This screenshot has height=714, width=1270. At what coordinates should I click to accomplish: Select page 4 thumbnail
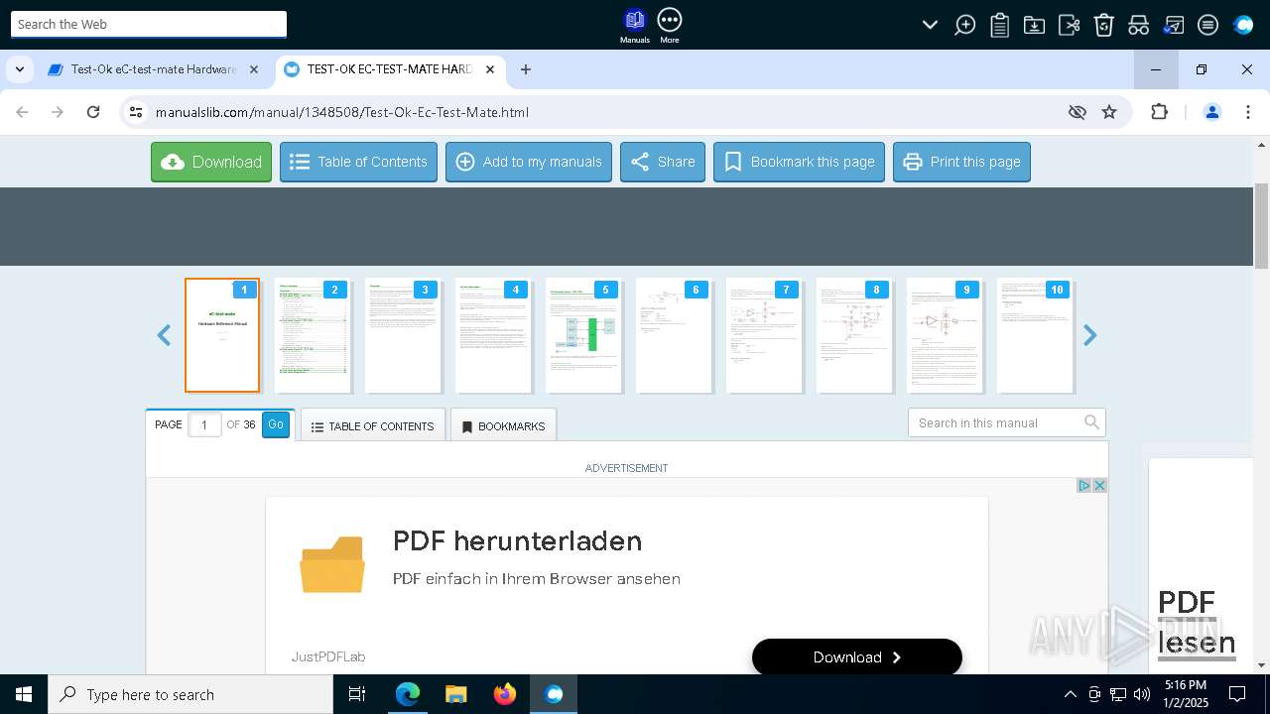click(493, 335)
